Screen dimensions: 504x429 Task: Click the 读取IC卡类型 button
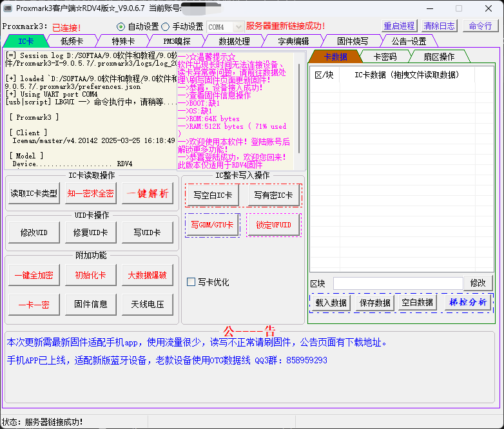pos(34,193)
